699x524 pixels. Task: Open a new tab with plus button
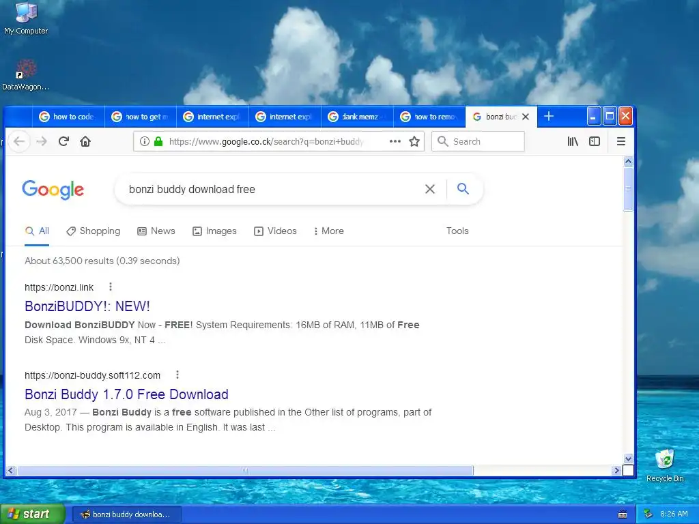[x=549, y=116]
